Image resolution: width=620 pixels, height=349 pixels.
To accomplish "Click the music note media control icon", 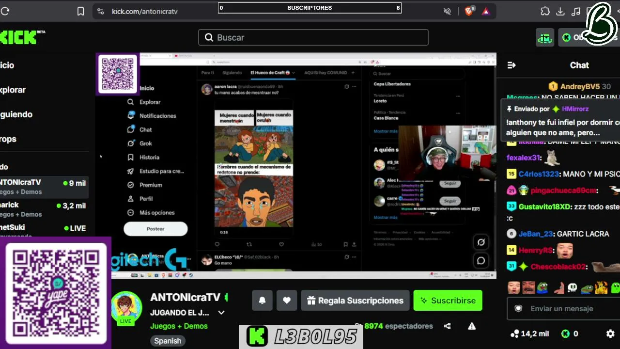I will [x=576, y=11].
